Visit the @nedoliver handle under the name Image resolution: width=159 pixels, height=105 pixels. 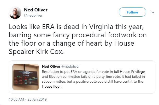[33, 15]
